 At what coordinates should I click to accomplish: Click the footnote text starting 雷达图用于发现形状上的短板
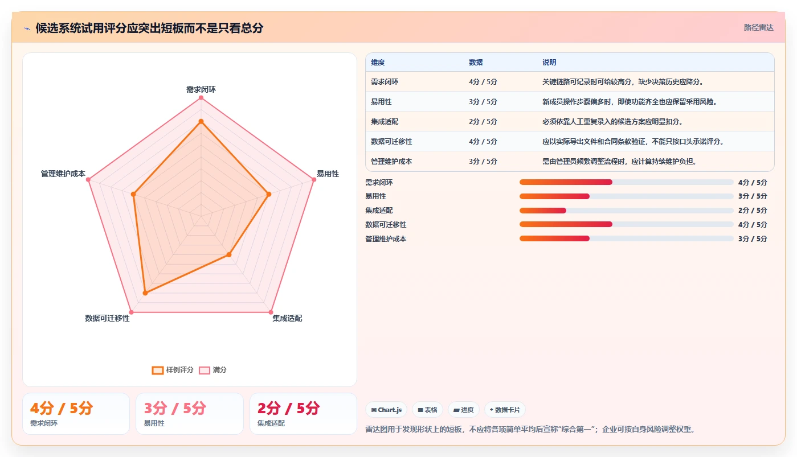[530, 430]
